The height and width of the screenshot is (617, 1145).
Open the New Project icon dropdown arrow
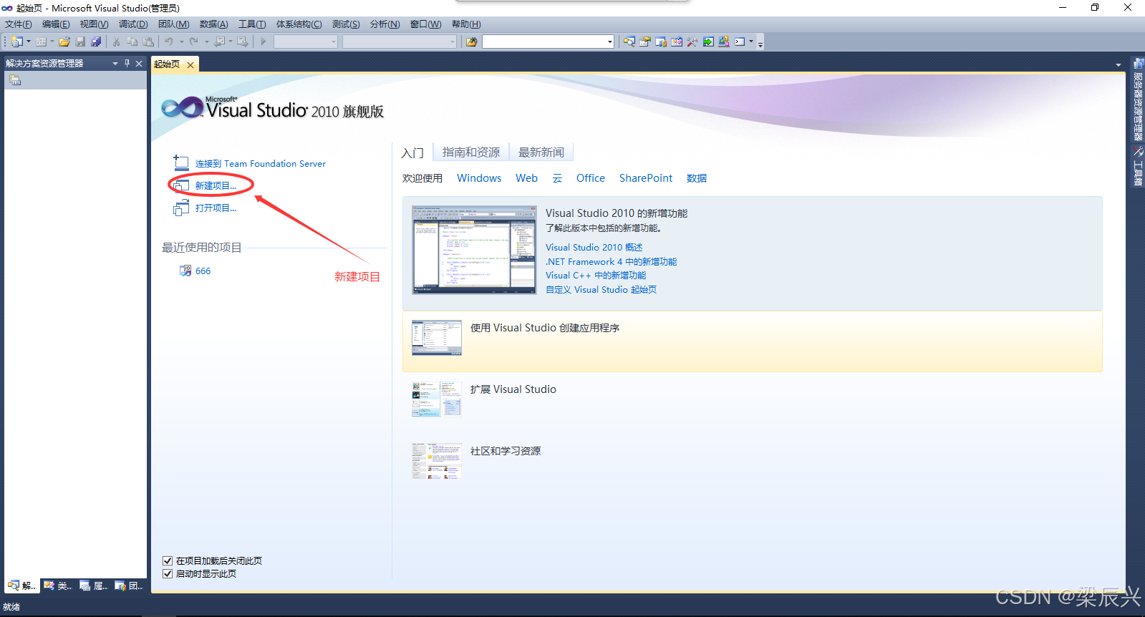(29, 42)
